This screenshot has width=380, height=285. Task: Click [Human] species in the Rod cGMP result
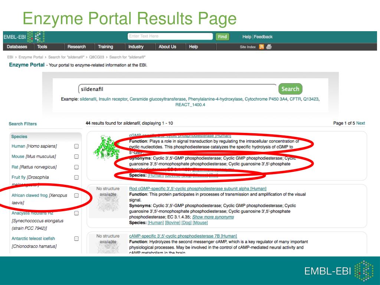[156, 223]
